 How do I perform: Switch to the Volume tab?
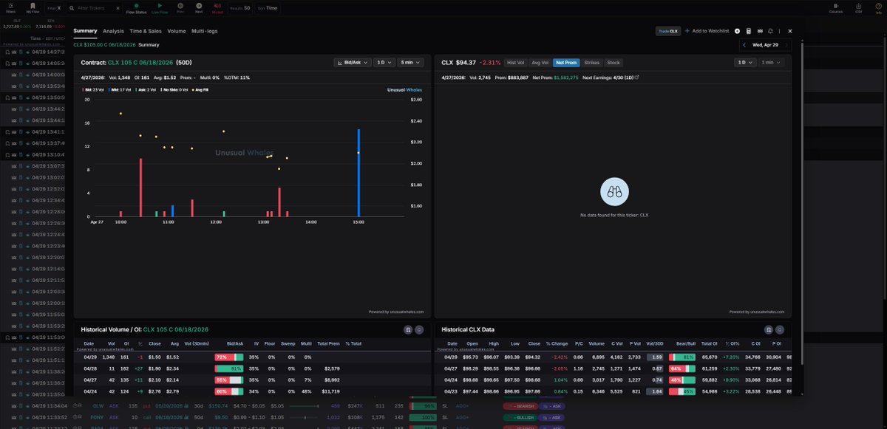click(177, 31)
